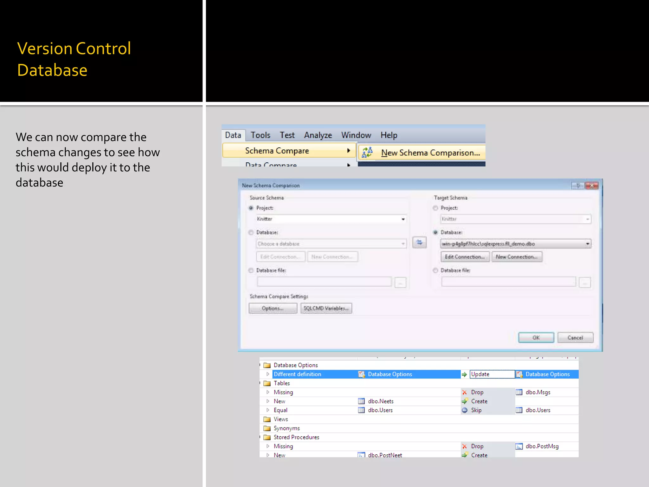The height and width of the screenshot is (487, 649).
Task: Expand the Equal row under Tables
Action: (x=268, y=410)
